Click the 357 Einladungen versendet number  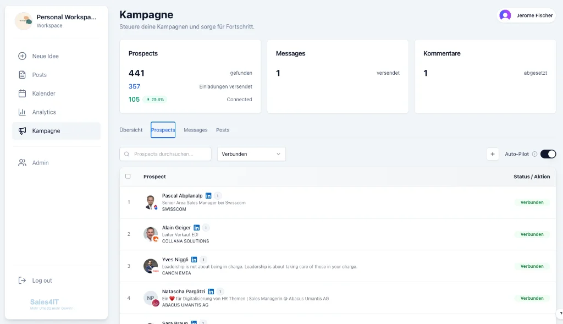tap(134, 86)
